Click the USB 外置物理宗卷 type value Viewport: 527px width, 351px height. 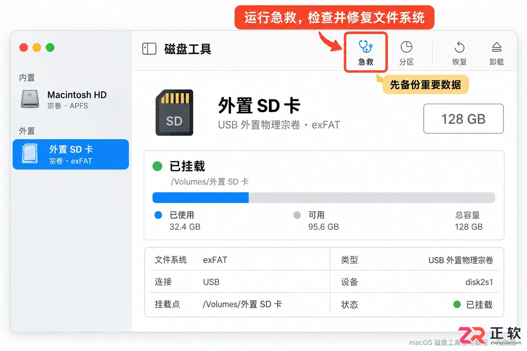tap(460, 260)
